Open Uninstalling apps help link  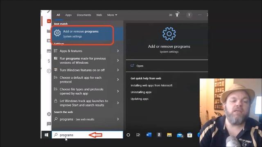pos(141,92)
